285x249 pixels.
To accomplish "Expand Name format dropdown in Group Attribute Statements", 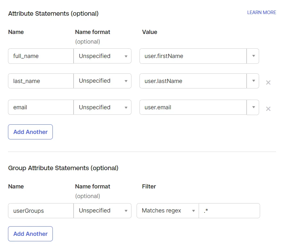I will point(102,211).
